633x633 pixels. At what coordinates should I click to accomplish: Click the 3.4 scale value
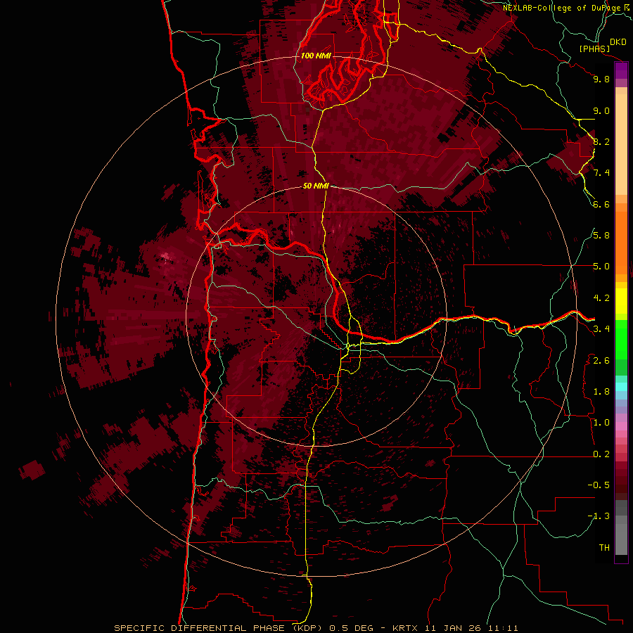coord(601,329)
